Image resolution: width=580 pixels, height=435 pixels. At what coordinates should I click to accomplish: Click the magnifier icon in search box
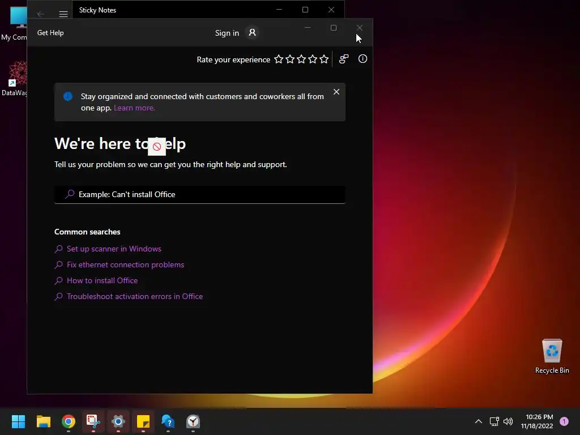pyautogui.click(x=70, y=194)
